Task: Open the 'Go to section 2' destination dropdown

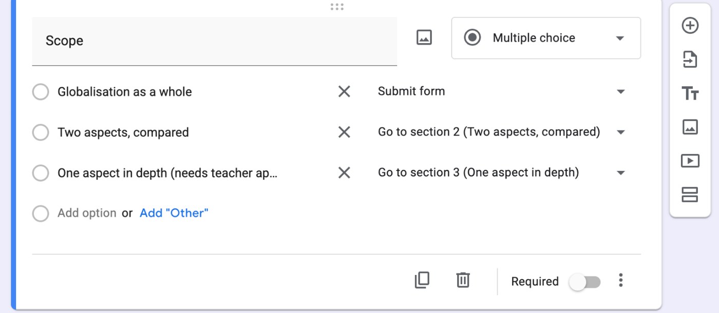Action: coord(502,132)
